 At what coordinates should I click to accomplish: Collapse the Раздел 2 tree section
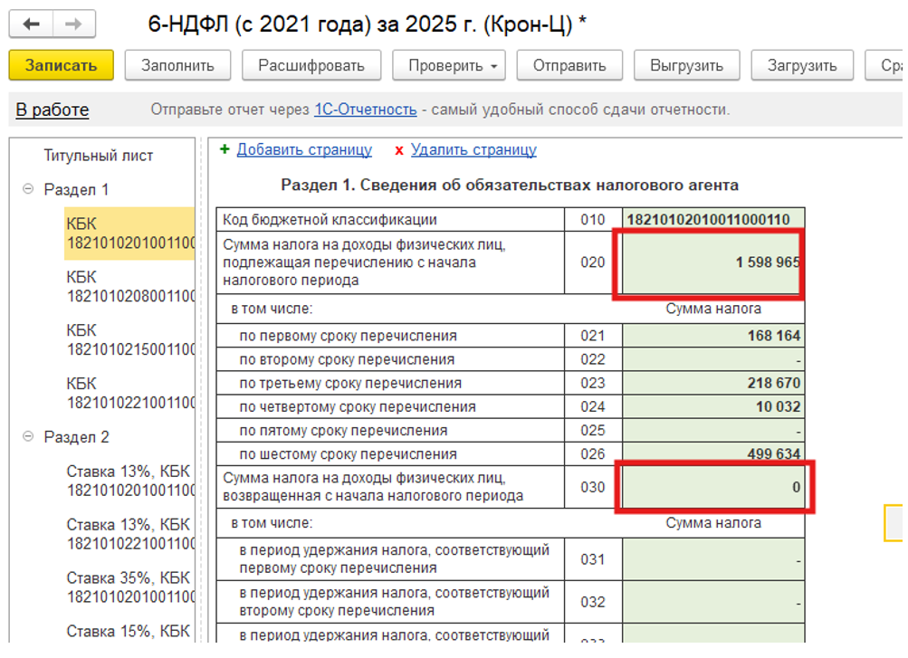pyautogui.click(x=27, y=437)
